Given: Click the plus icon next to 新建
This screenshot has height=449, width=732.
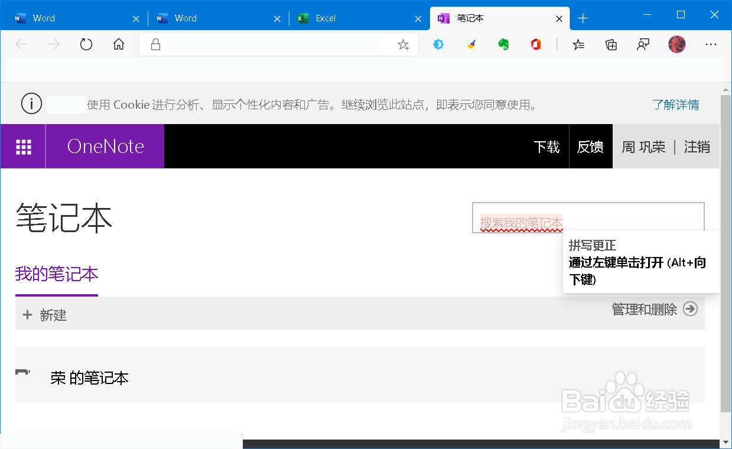Looking at the screenshot, I should 27,315.
